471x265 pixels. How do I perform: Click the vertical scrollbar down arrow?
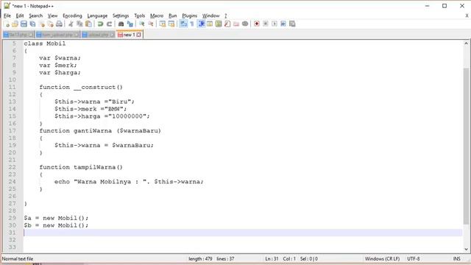point(466,249)
